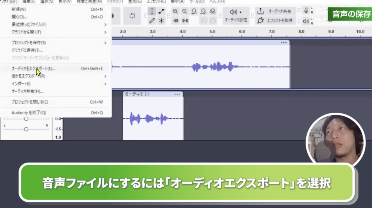Select プロジェクトを閉じる menu item

(x=30, y=102)
